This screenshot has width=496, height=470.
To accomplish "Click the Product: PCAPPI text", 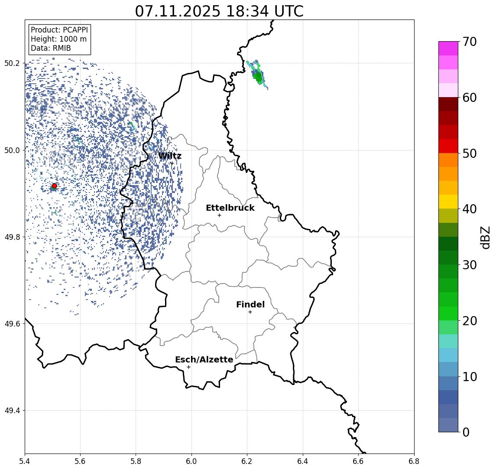I will point(59,30).
